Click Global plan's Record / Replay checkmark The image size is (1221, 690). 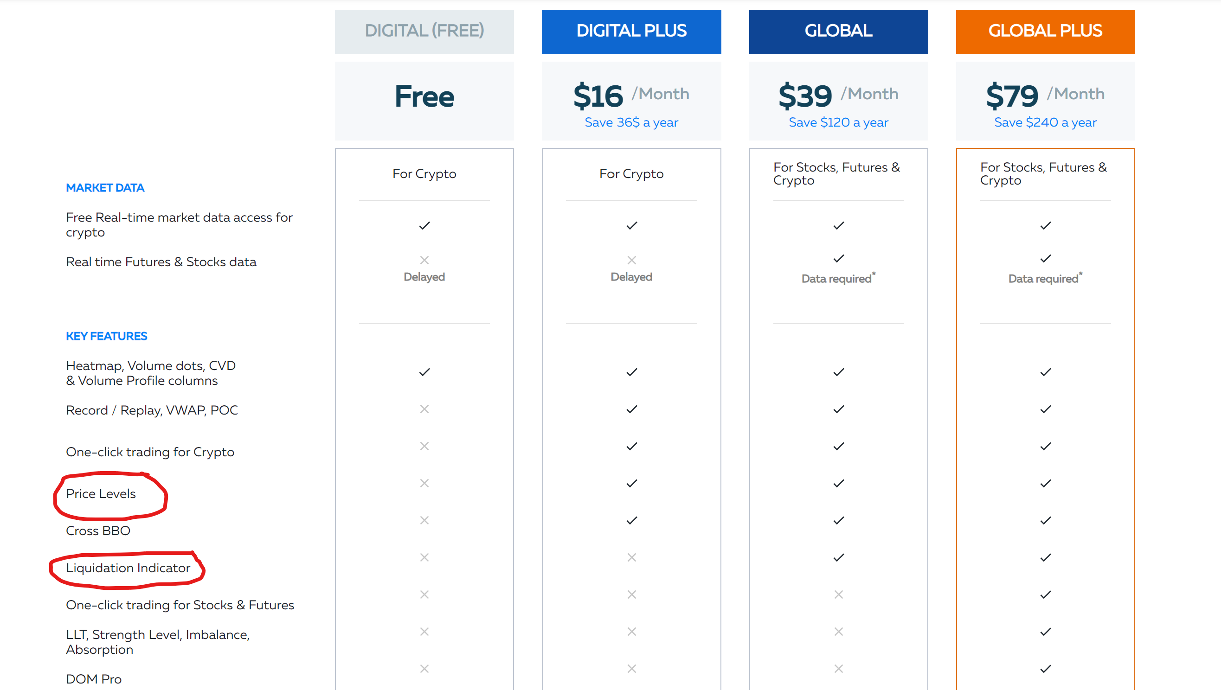click(838, 409)
